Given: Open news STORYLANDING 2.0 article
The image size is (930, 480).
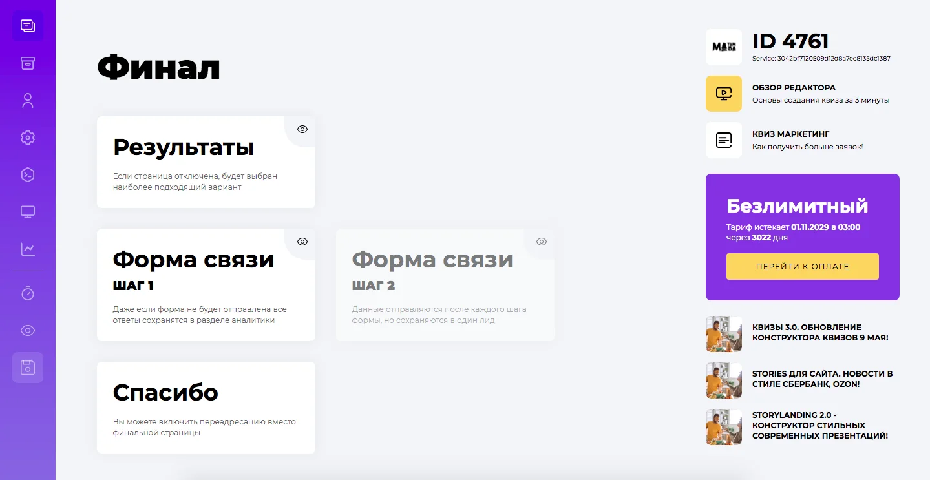Looking at the screenshot, I should tap(820, 425).
